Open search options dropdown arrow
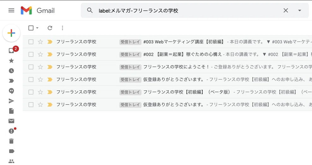 point(299,10)
